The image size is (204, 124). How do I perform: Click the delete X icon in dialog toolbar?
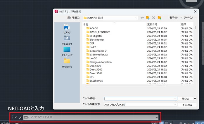tap(153, 18)
